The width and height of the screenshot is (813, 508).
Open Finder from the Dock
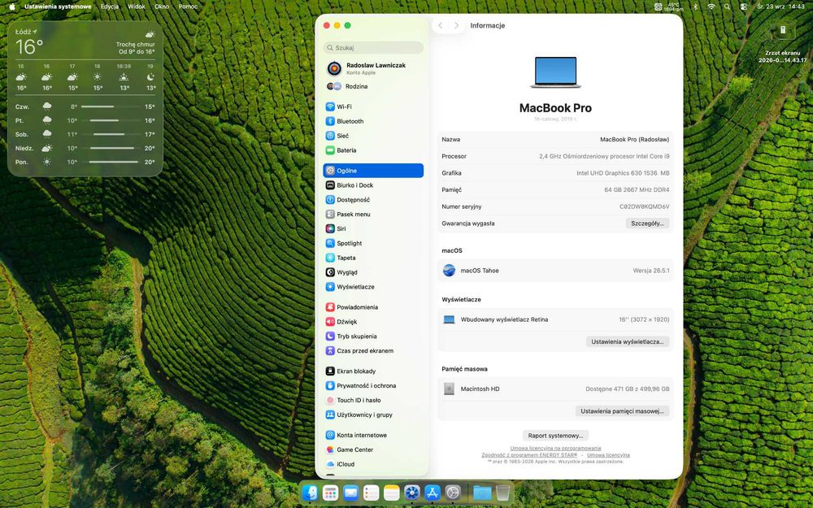(310, 493)
